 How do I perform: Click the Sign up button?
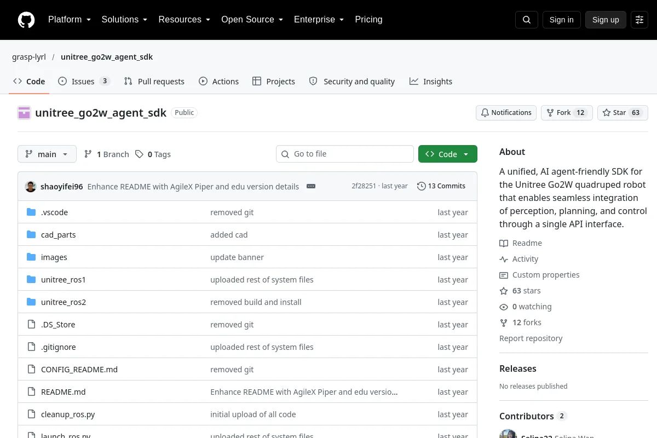[x=606, y=20]
